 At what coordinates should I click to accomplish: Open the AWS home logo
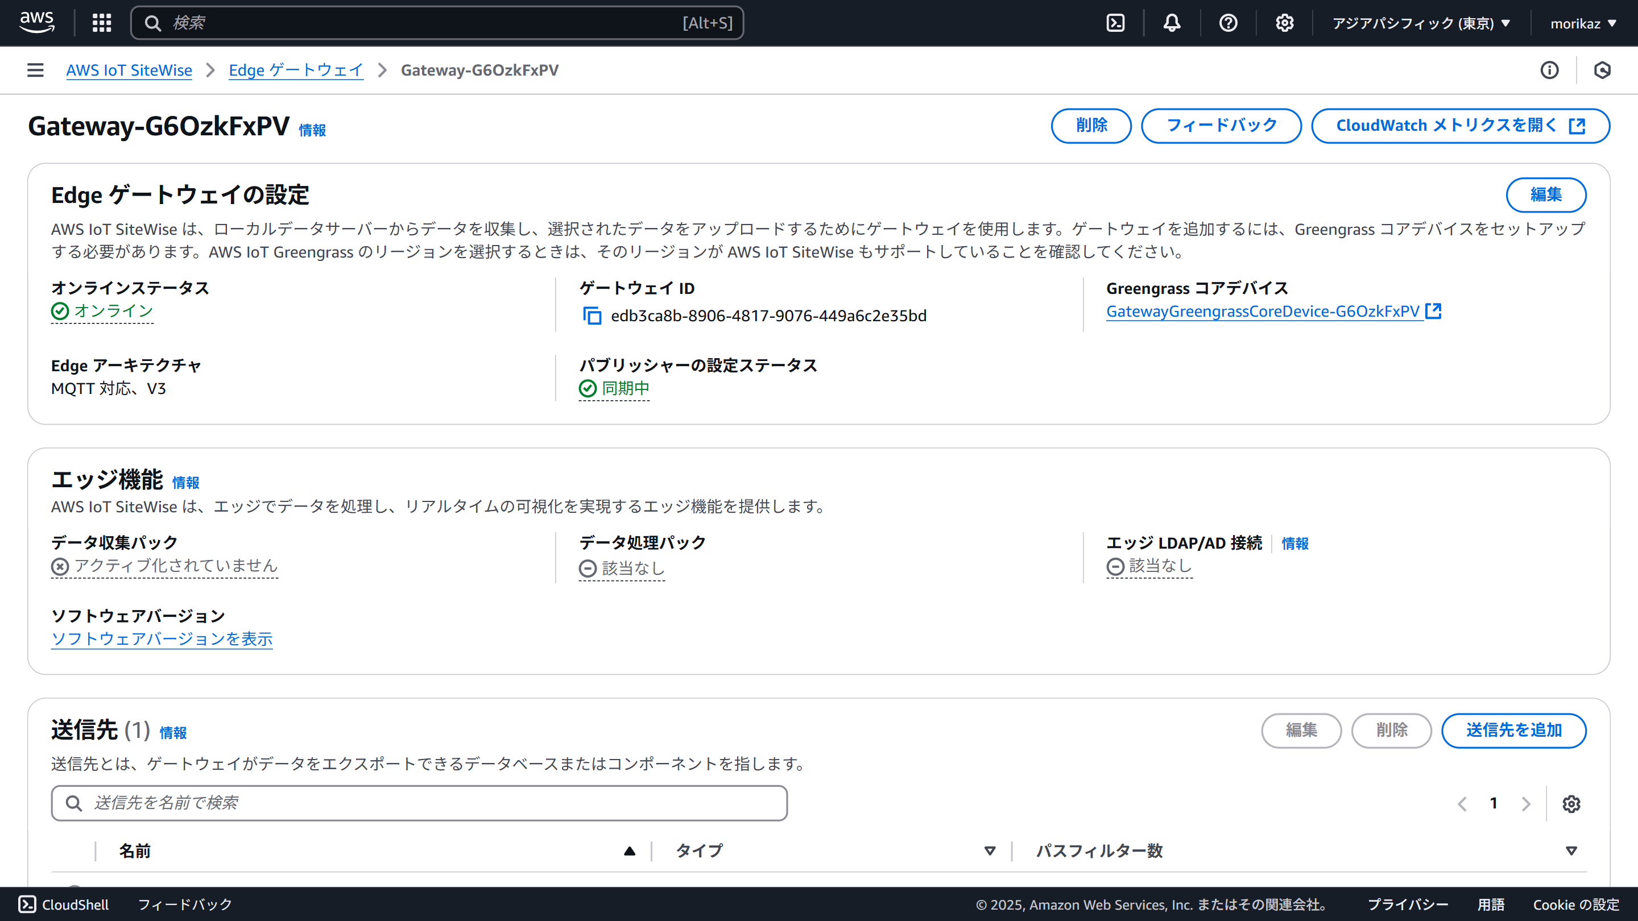pyautogui.click(x=37, y=23)
